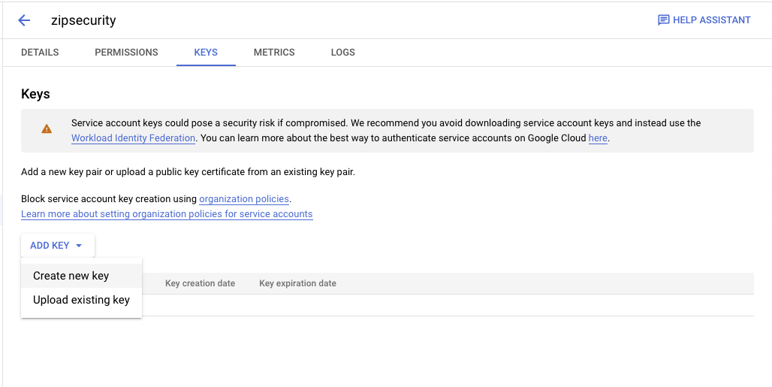Screen dimensions: 772x387
Task: Open the ADD KEY dropdown by its label
Action: [x=50, y=246]
